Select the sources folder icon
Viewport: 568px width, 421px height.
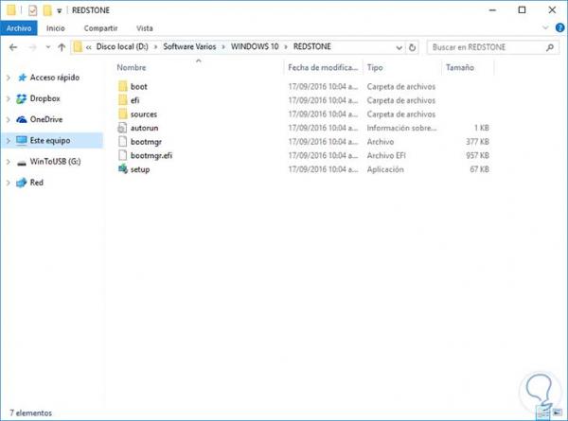point(123,114)
